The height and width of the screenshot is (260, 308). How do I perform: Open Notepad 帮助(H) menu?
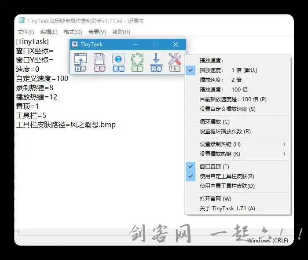pyautogui.click(x=121, y=32)
